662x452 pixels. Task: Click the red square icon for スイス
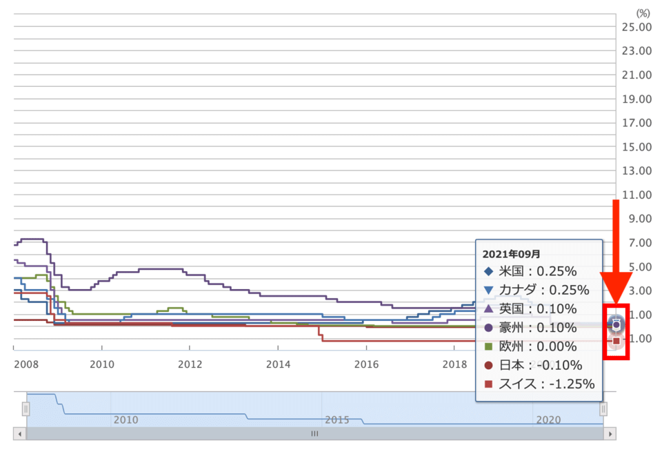tap(488, 384)
